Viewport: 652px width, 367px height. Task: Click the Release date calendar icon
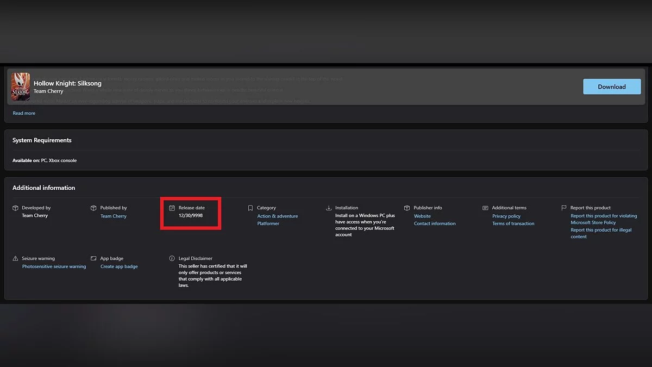click(x=172, y=208)
